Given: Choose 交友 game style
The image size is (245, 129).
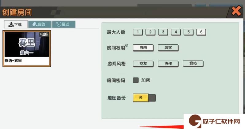Looking at the screenshot, I should click(x=143, y=64).
